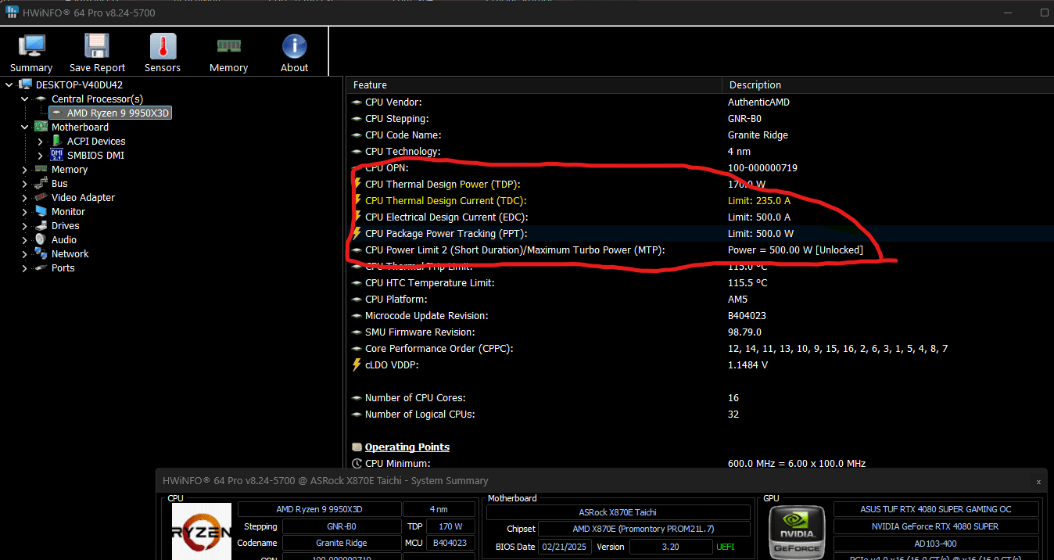Select the cLDO VDDP row
This screenshot has width=1054, height=560.
point(700,365)
